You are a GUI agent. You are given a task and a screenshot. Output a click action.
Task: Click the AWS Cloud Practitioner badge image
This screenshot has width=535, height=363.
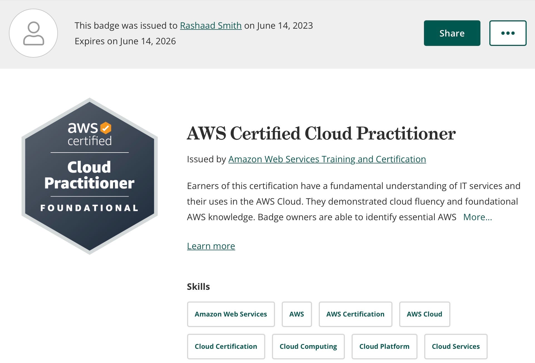click(89, 176)
